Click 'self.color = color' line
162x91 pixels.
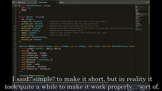31,64
